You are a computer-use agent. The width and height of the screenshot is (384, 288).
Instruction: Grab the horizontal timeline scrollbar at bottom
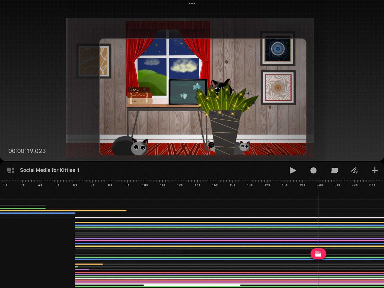click(192, 285)
